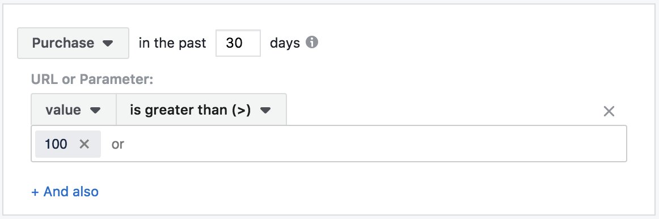Screen dimensions: 659x219
Task: Click the caret arrow next to Purchase
Action: 108,43
